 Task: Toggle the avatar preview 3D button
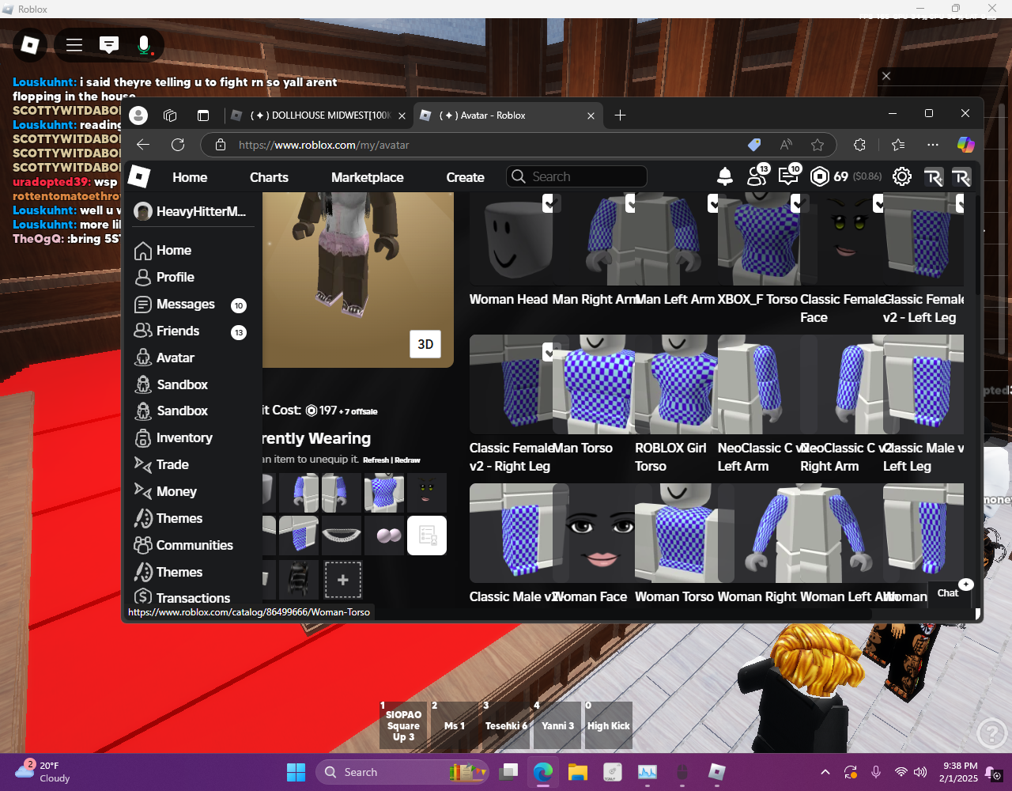pyautogui.click(x=425, y=344)
